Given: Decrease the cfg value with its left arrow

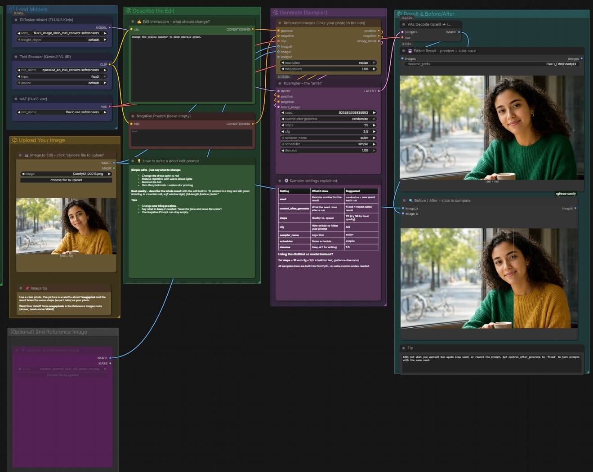Looking at the screenshot, I should tap(283, 132).
